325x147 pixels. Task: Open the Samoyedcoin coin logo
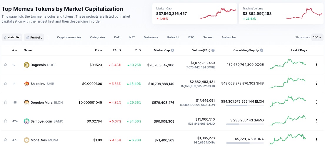click(x=26, y=121)
